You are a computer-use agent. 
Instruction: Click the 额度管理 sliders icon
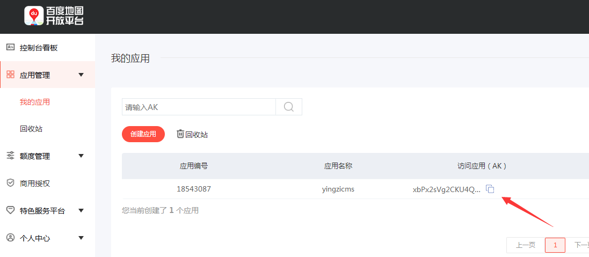click(x=10, y=156)
